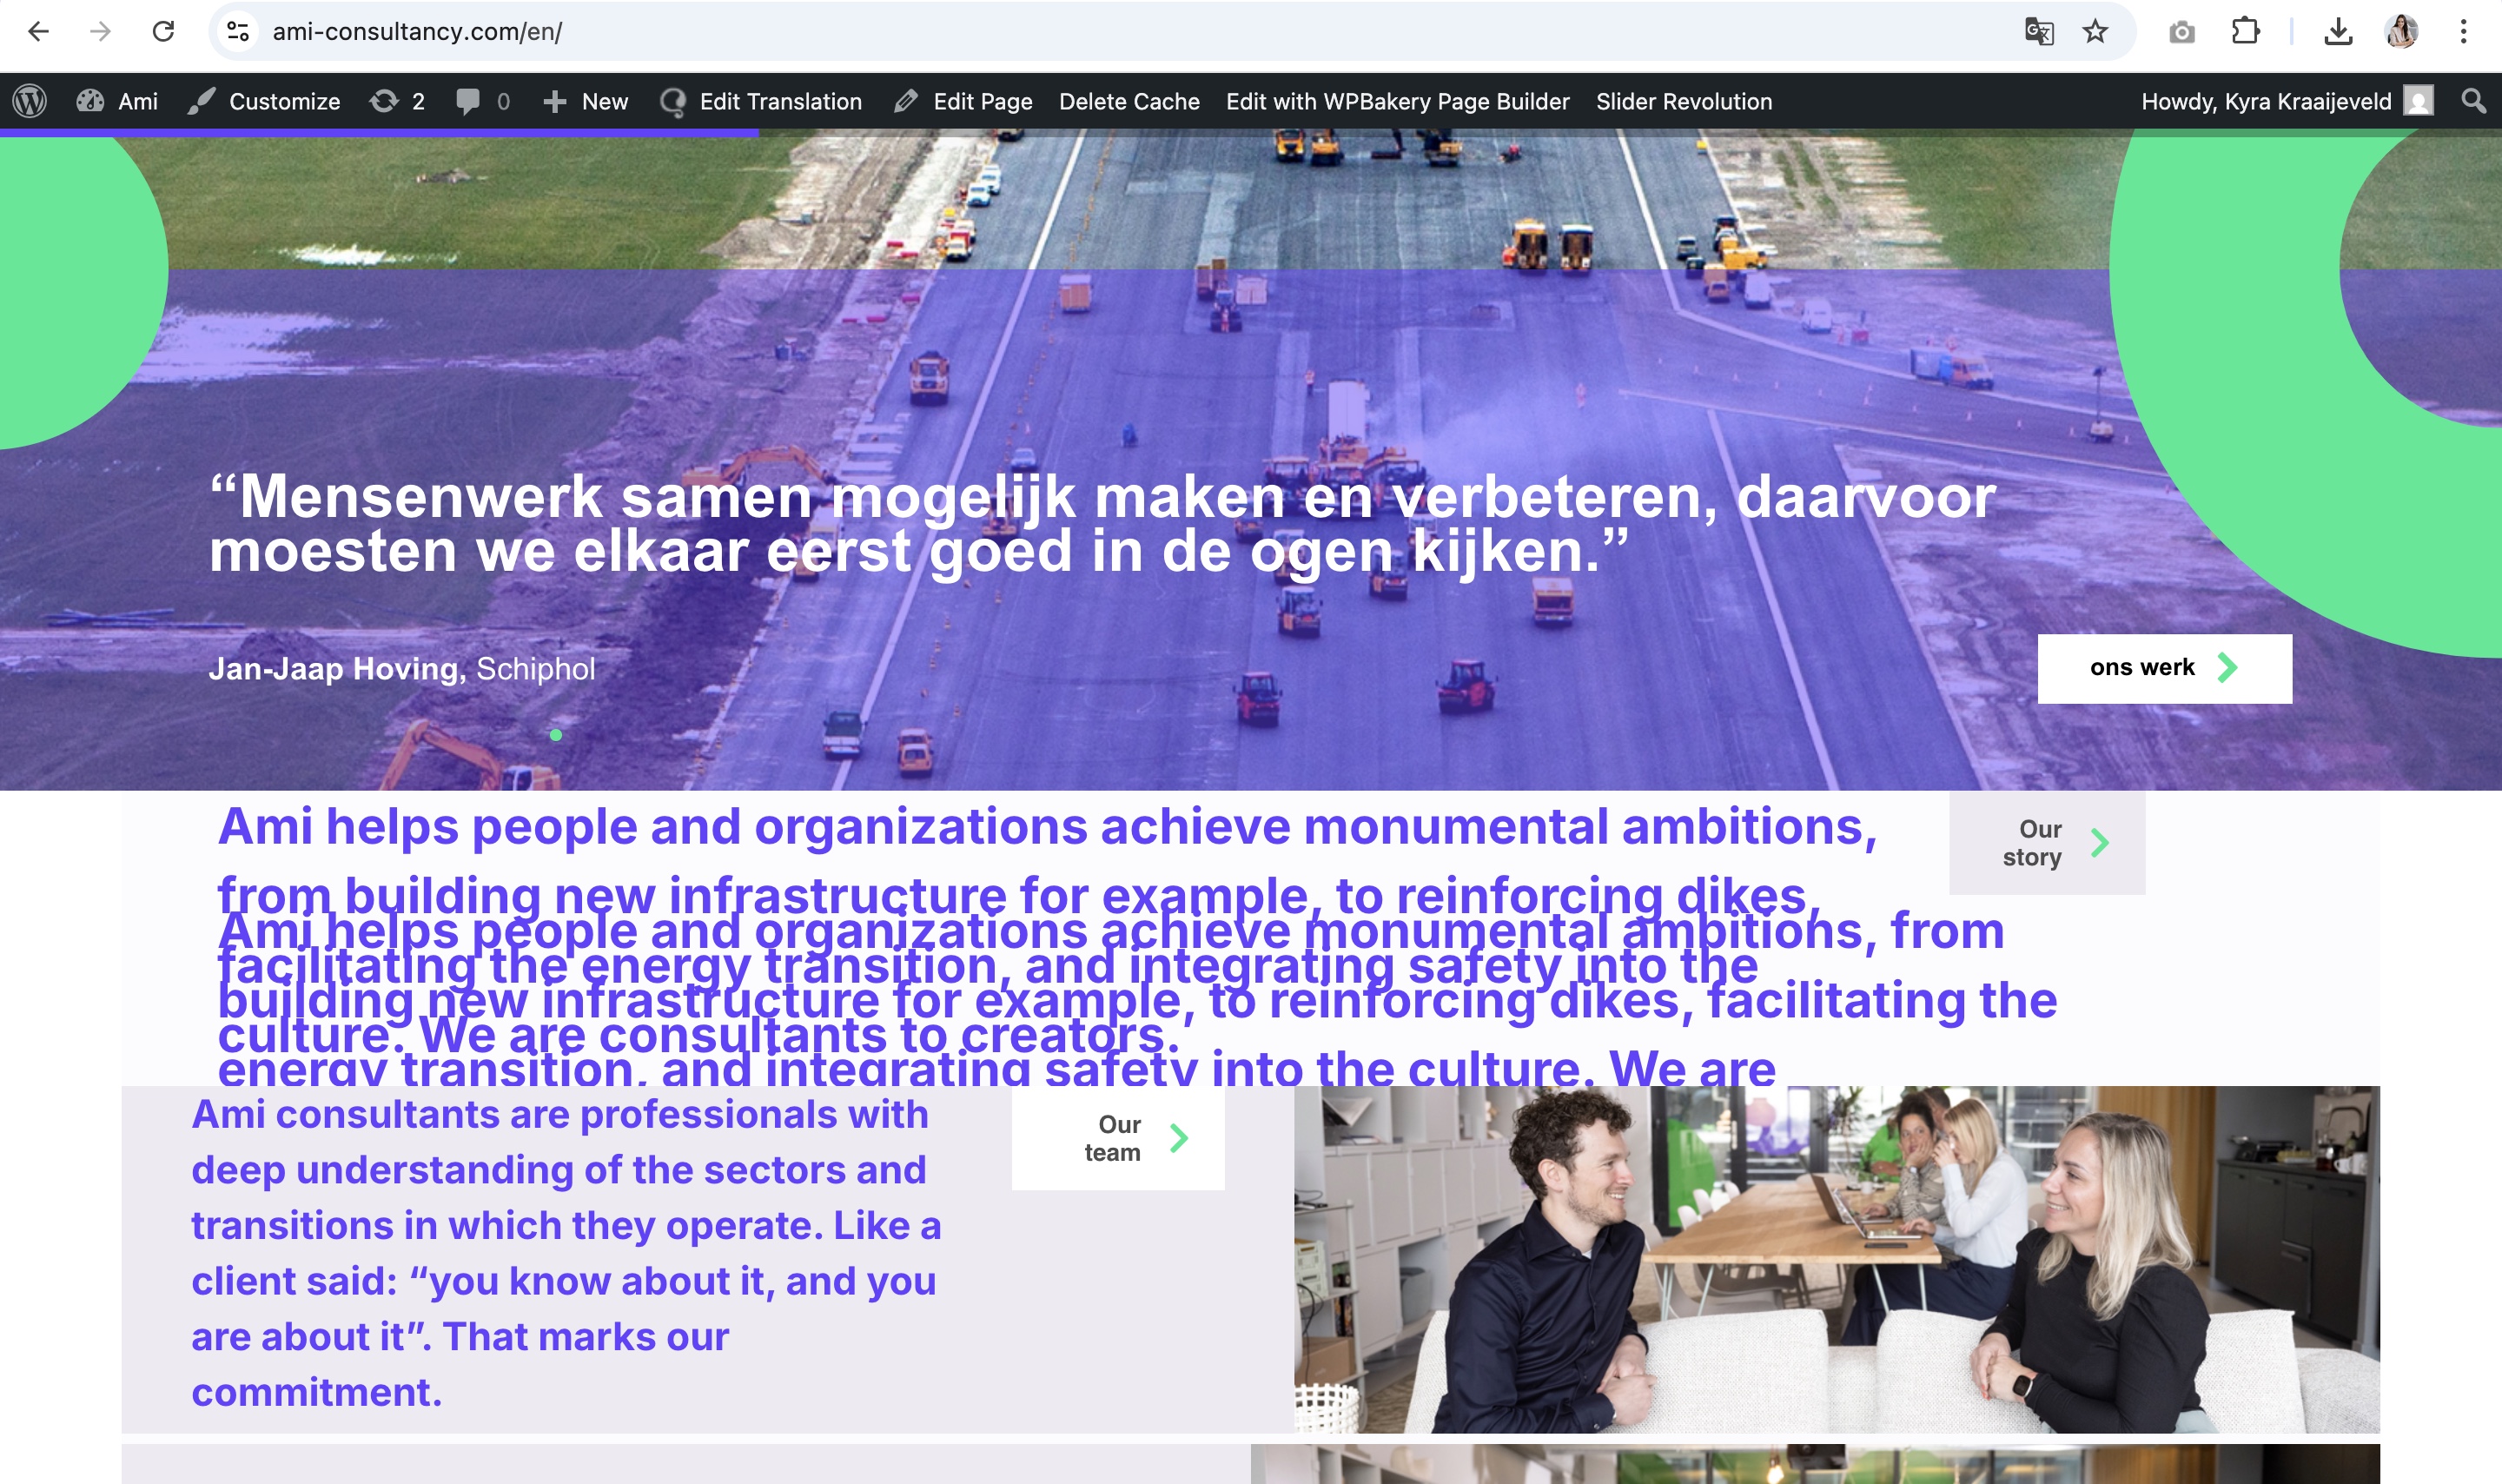Open the Ami site dashboard menu

click(117, 101)
